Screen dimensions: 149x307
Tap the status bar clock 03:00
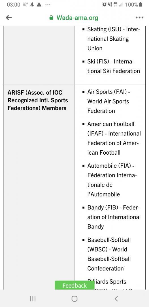point(13,5)
